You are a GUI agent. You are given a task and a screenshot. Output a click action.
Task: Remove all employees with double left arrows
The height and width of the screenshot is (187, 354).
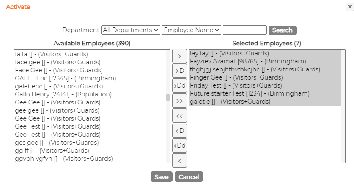[179, 116]
